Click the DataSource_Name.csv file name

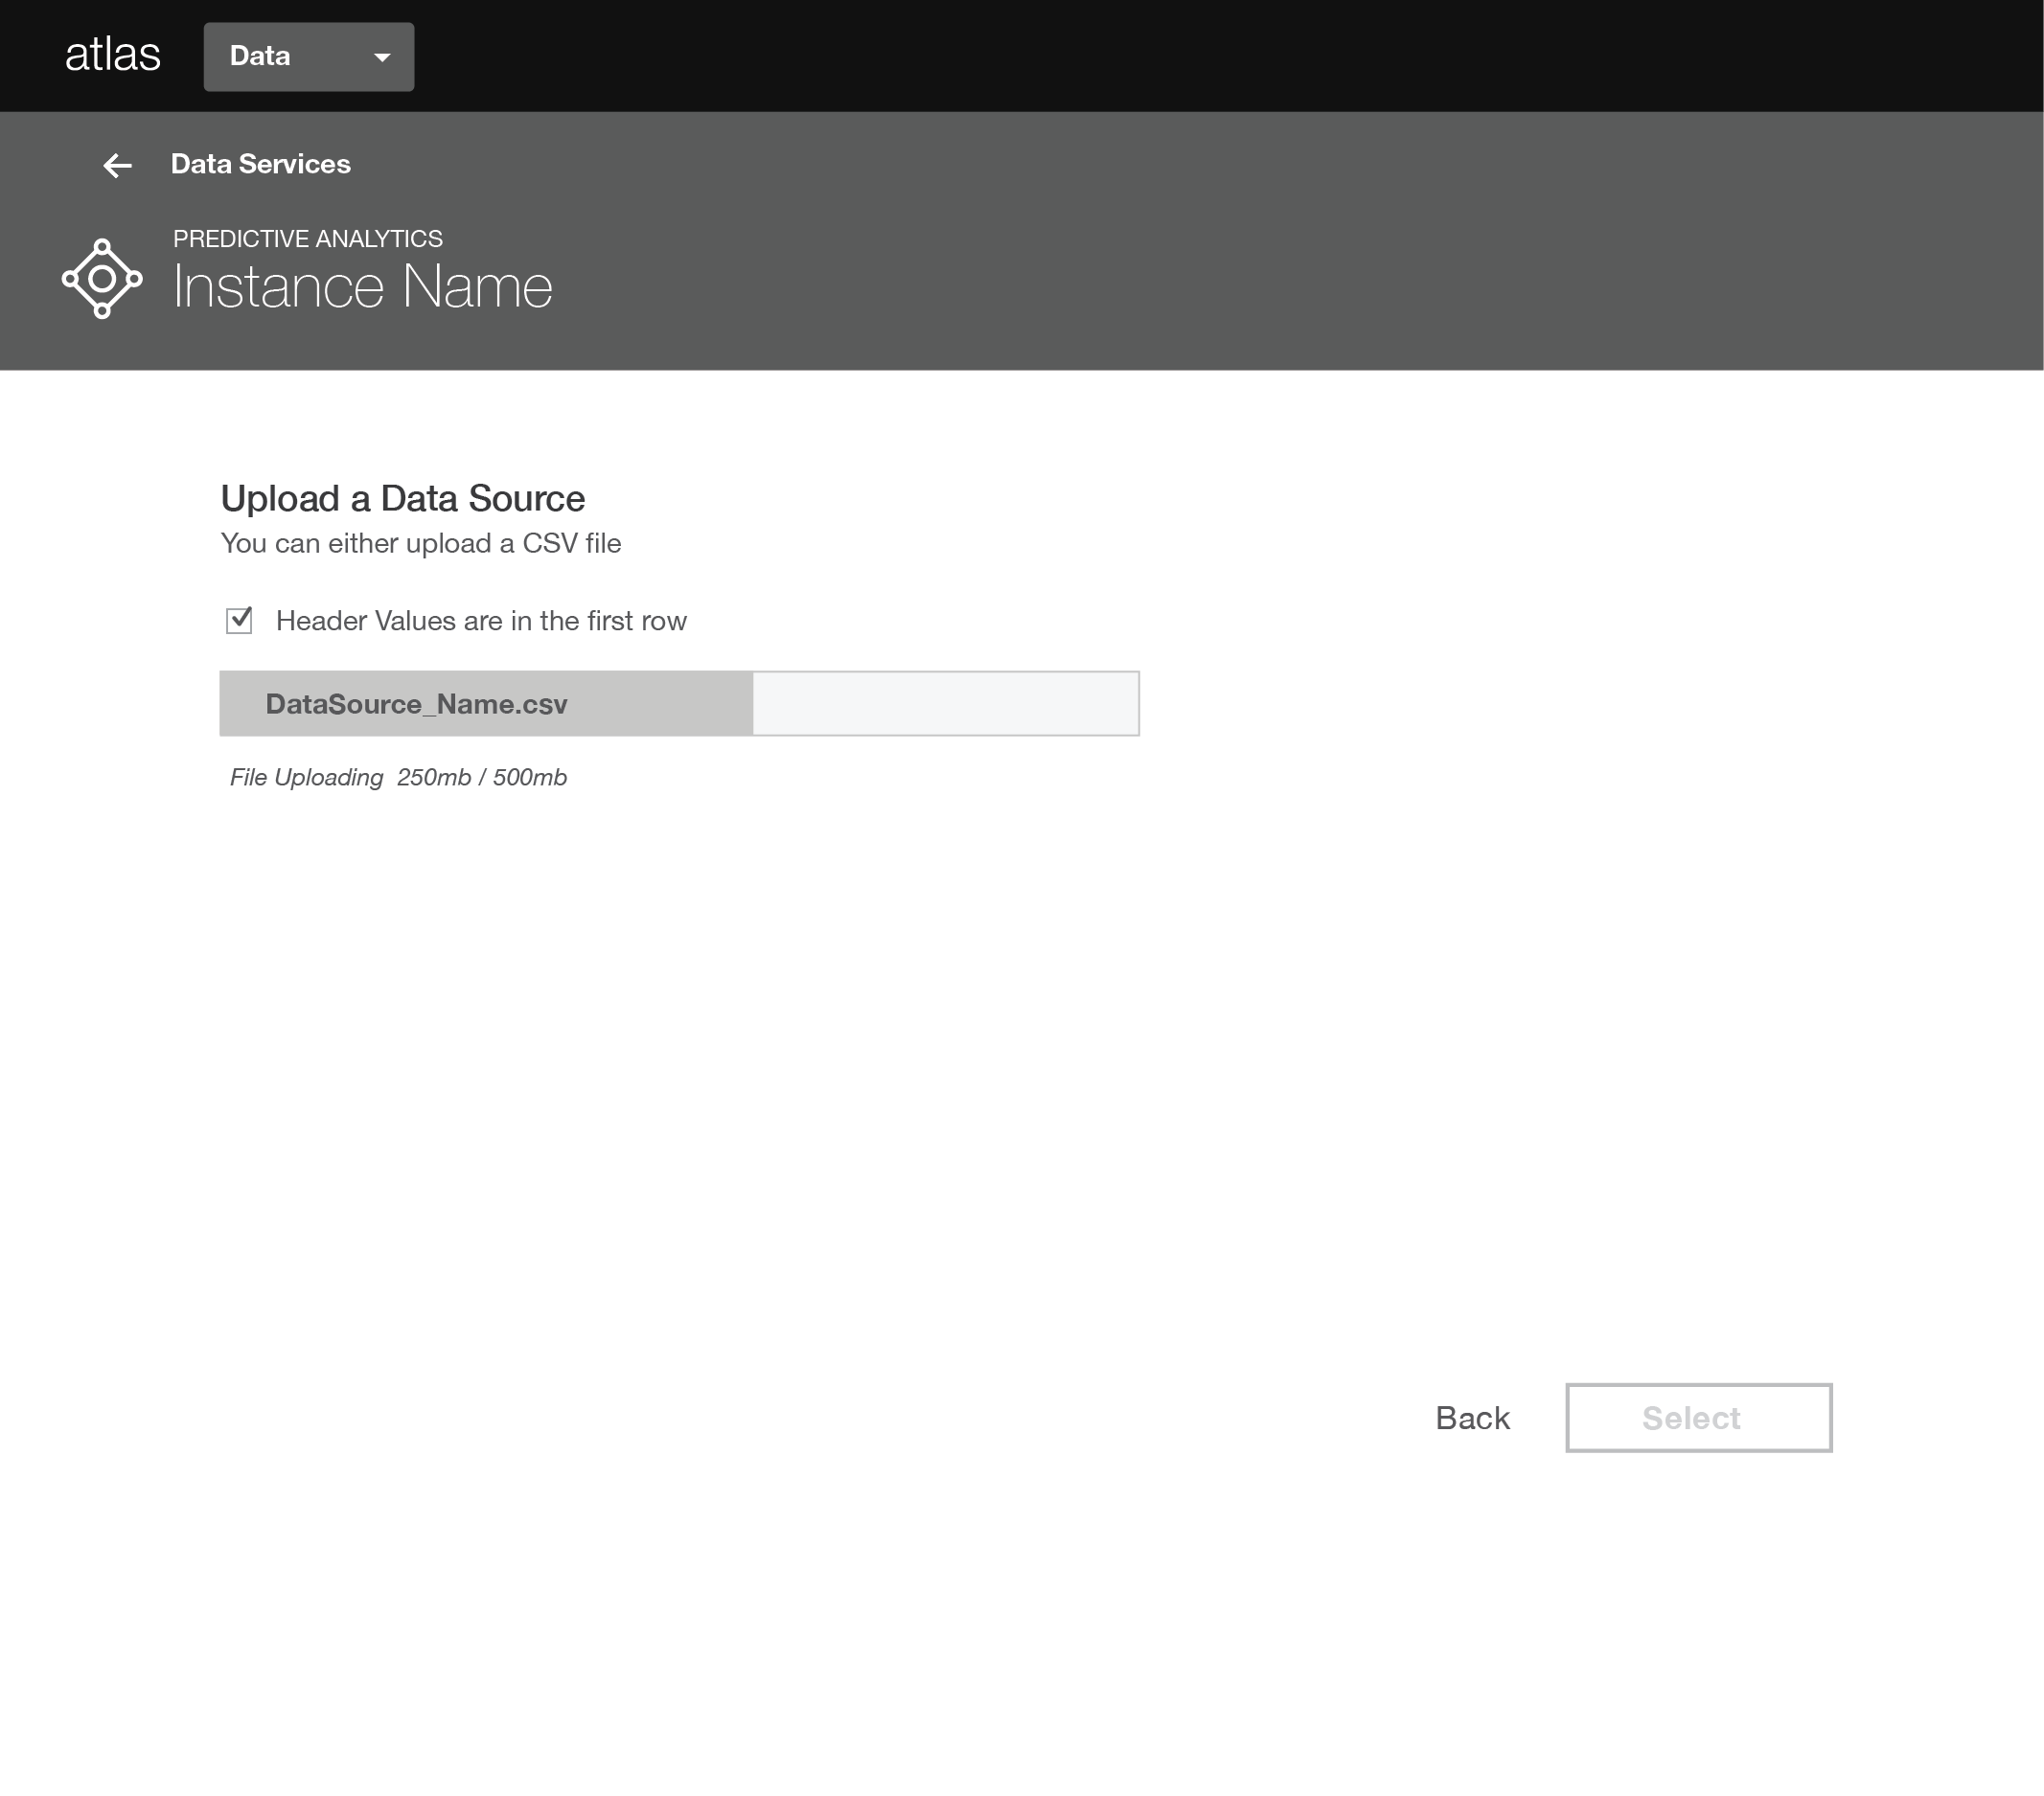tap(416, 704)
